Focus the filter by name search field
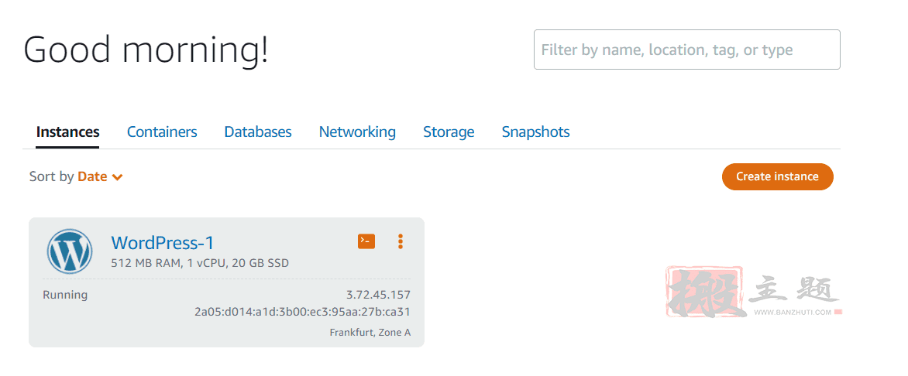This screenshot has height=376, width=908. pyautogui.click(x=686, y=50)
